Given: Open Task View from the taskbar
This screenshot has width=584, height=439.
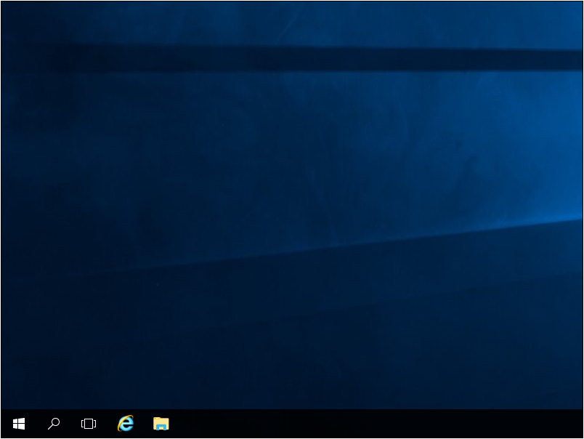Looking at the screenshot, I should (89, 424).
